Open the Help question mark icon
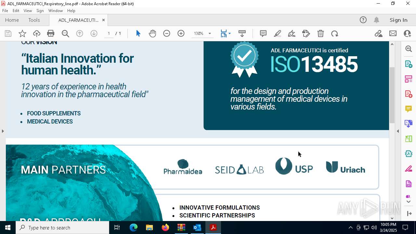Image resolution: width=416 pixels, height=234 pixels. [363, 20]
